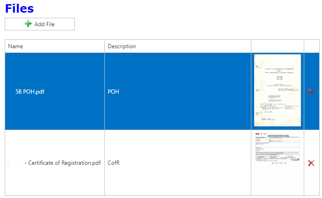322x198 pixels.
Task: Click the CofR description cell
Action: [114, 163]
